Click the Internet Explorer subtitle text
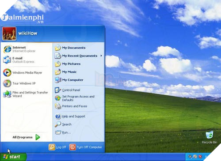Image resolution: width=221 pixels, height=161 pixels. [x=24, y=51]
